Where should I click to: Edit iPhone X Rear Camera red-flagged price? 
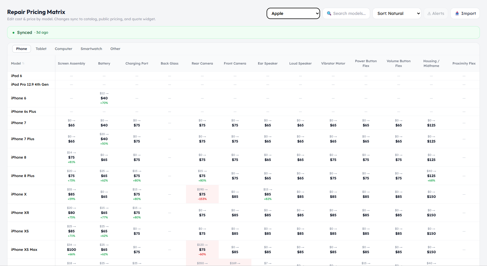tap(202, 194)
